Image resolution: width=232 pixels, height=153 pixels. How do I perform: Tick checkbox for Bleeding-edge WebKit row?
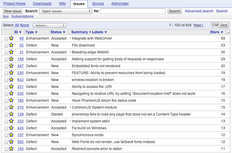point(6,52)
